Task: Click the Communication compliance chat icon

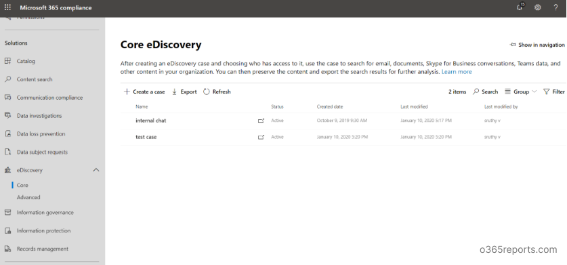Action: pos(7,98)
